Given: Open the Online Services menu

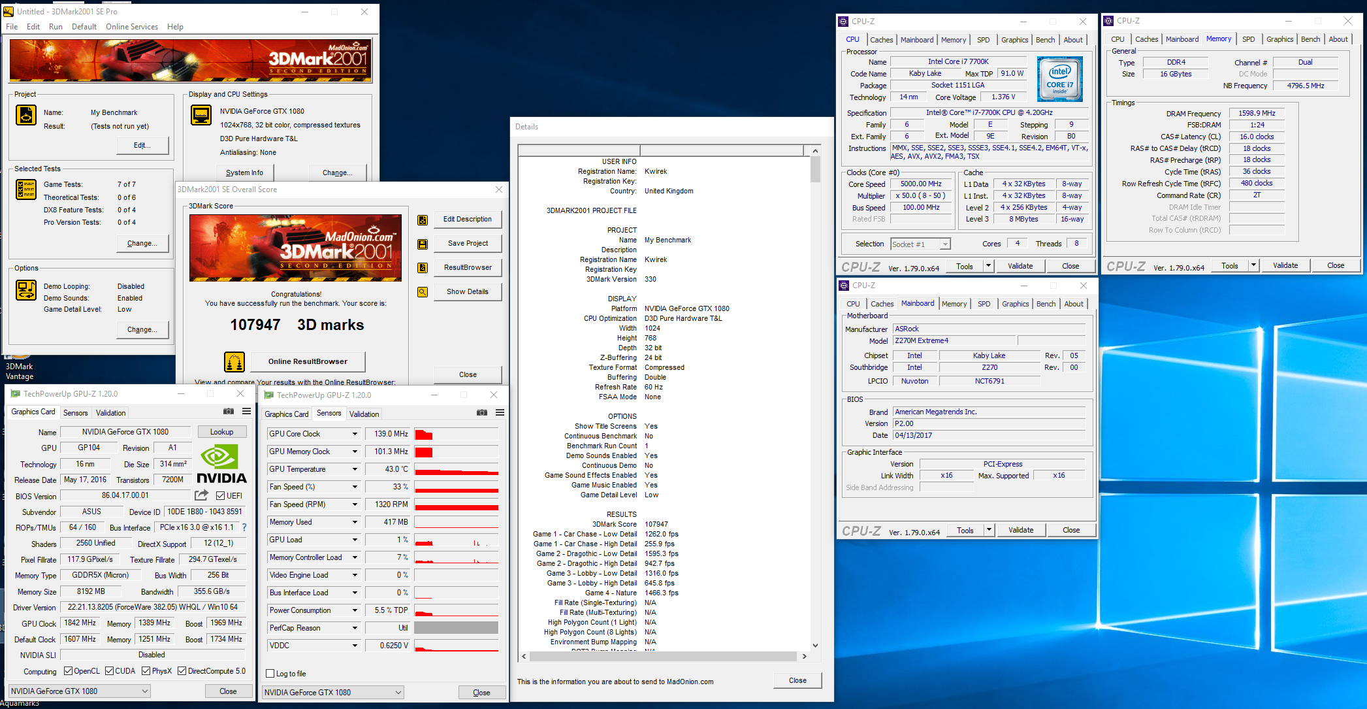Looking at the screenshot, I should (x=132, y=27).
